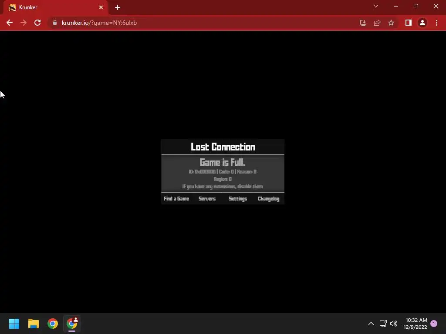Open the notification badge in the tray

[x=434, y=324]
